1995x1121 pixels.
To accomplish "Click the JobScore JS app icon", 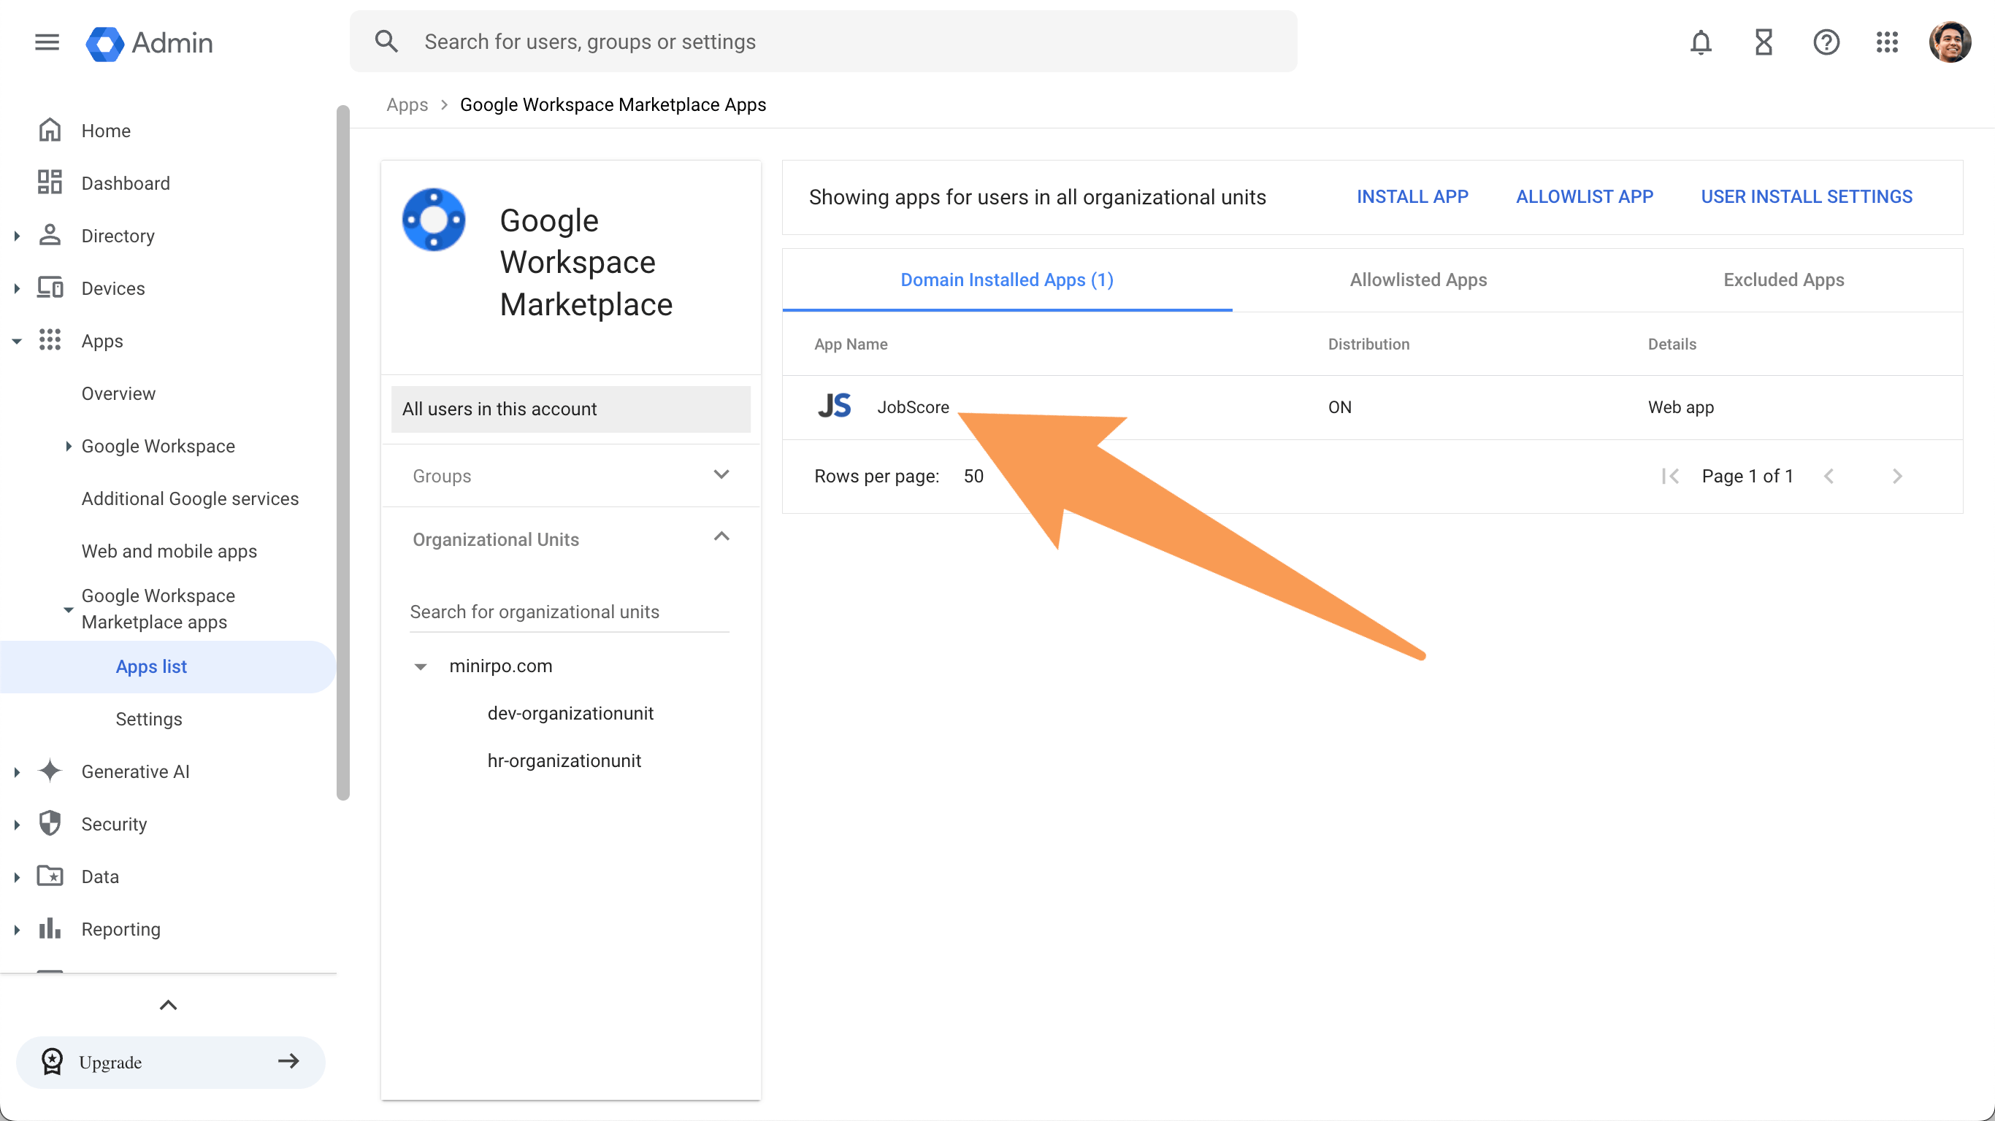I will tap(834, 407).
